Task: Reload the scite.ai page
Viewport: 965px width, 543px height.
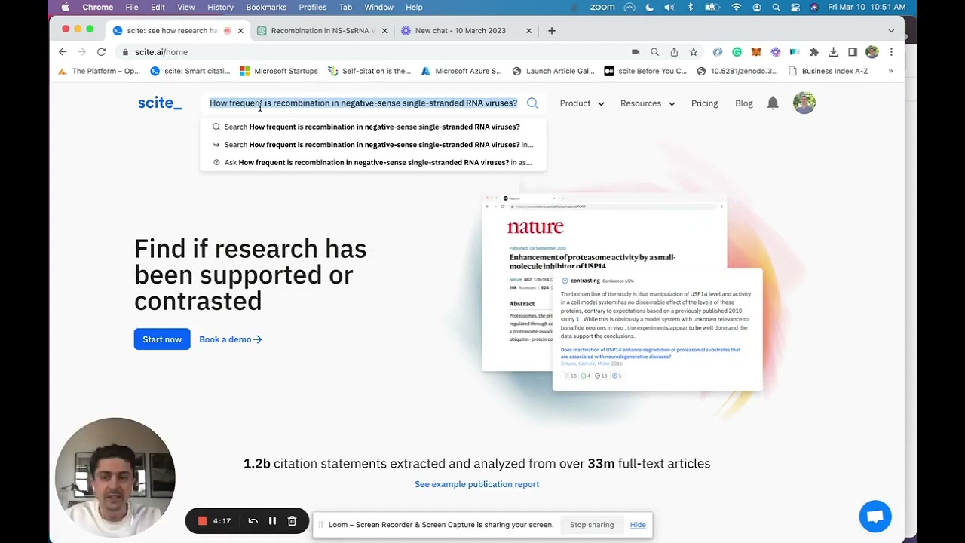Action: (x=101, y=52)
